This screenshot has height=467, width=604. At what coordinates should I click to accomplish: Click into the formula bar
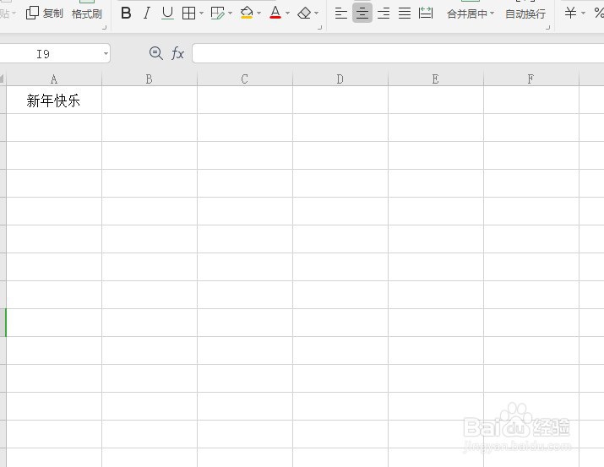pyautogui.click(x=398, y=53)
